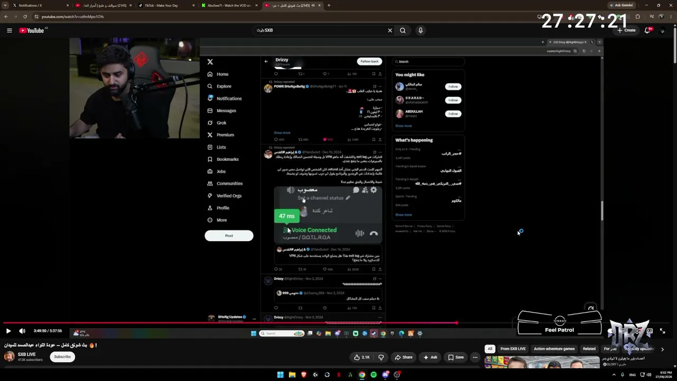
Task: Follow the first suggested account, @eevm_
Action: click(x=453, y=86)
